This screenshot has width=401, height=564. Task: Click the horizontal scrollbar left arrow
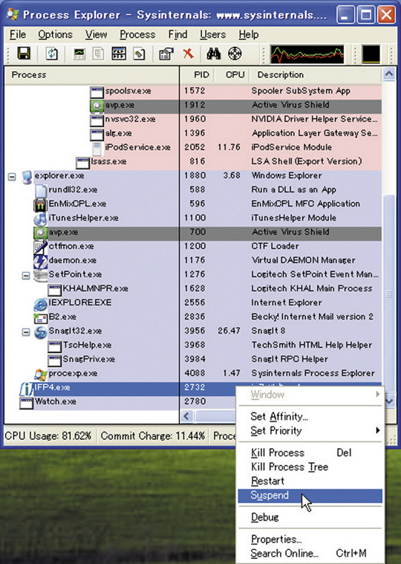tap(186, 417)
